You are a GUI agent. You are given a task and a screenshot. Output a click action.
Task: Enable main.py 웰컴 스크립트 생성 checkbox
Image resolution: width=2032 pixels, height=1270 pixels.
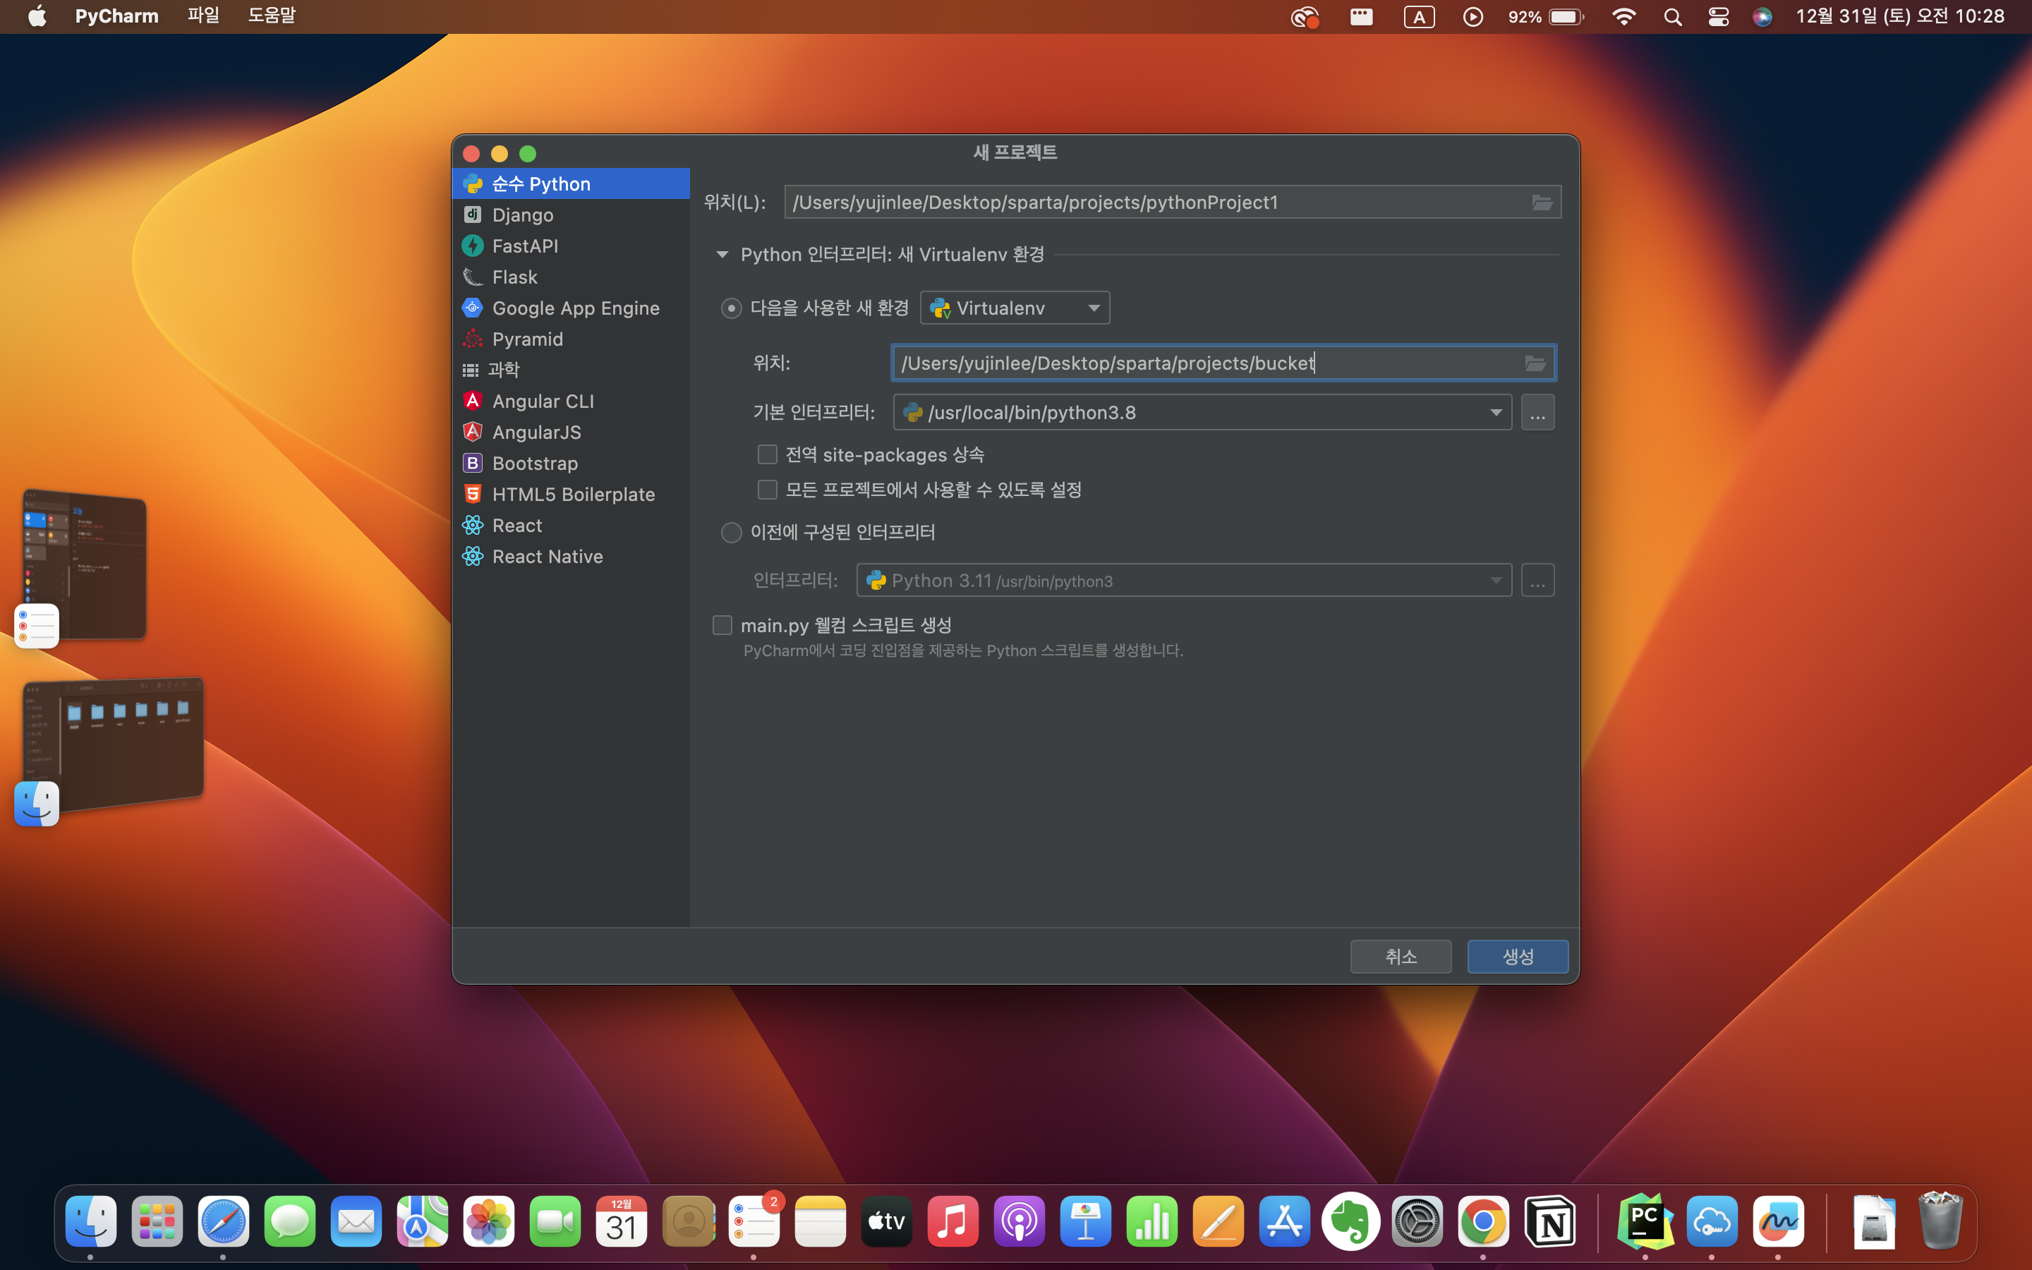722,625
